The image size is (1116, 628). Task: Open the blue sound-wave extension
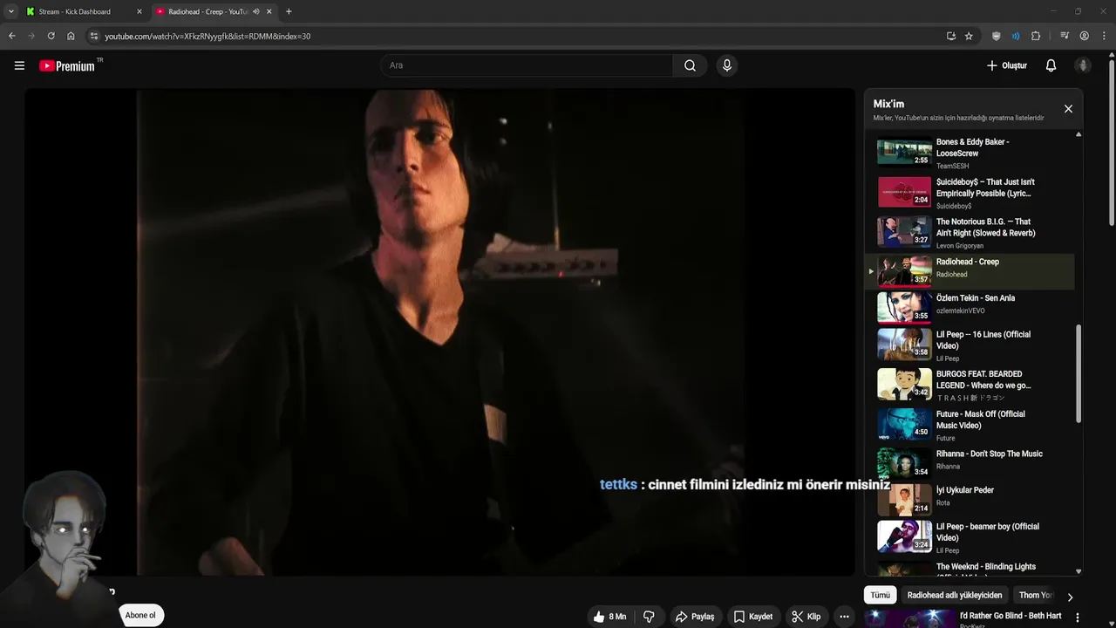[x=1016, y=36]
